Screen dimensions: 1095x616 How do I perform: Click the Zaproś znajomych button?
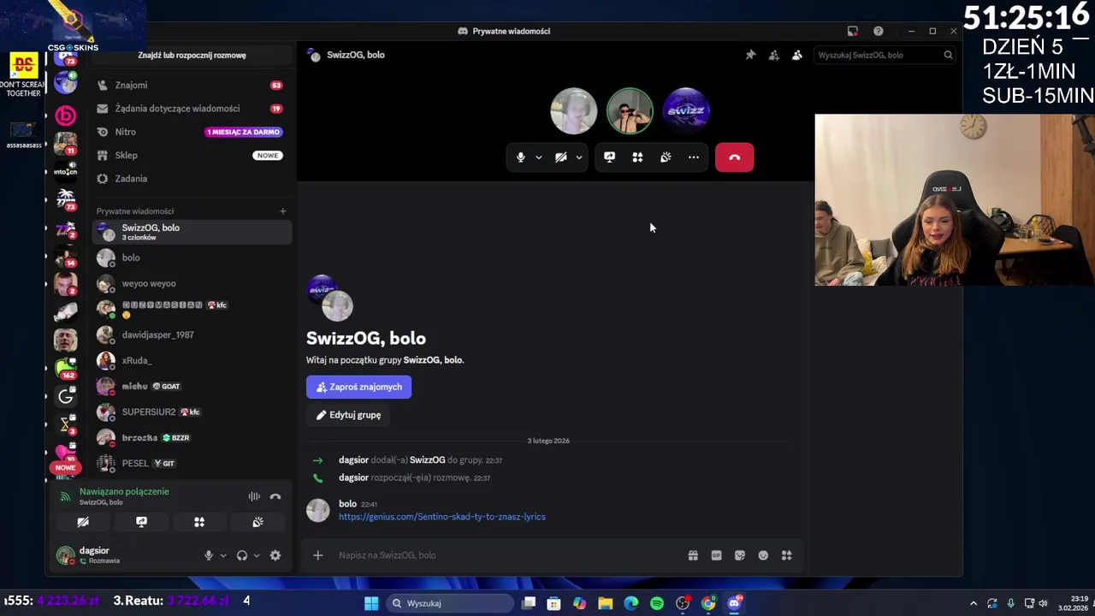(x=358, y=387)
